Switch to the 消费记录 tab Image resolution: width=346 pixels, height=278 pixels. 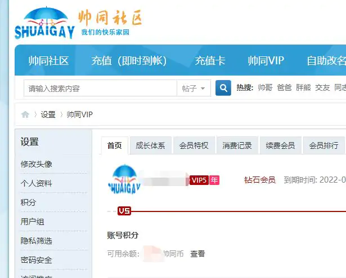pyautogui.click(x=237, y=145)
